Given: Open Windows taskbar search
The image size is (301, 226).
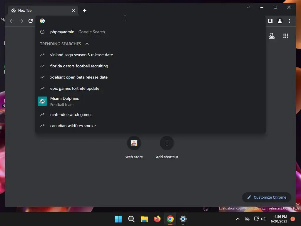Looking at the screenshot, I should pos(131,219).
